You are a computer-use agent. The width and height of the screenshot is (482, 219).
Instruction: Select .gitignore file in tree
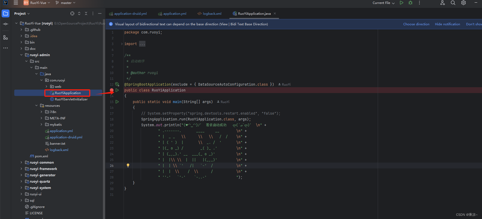click(x=35, y=207)
